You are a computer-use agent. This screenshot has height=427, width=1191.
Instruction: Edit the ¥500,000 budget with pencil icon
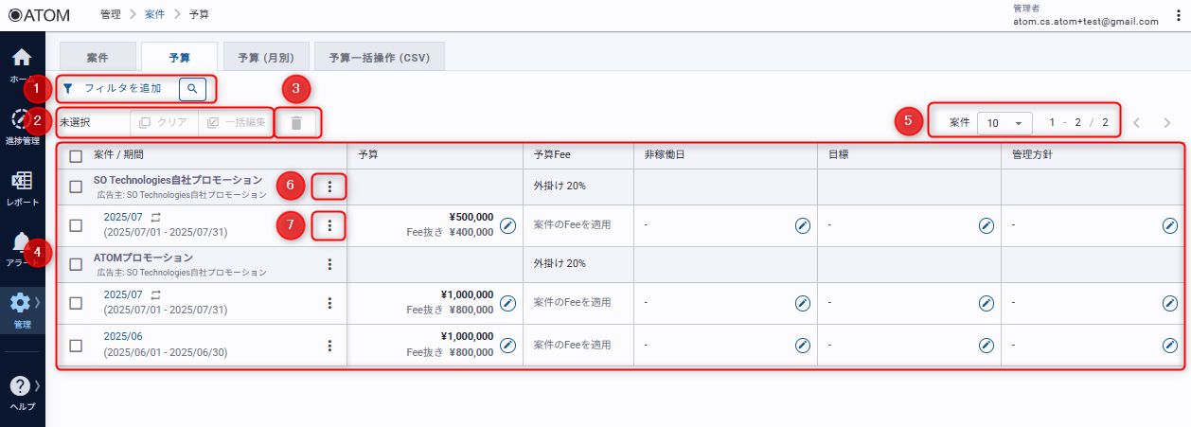507,225
